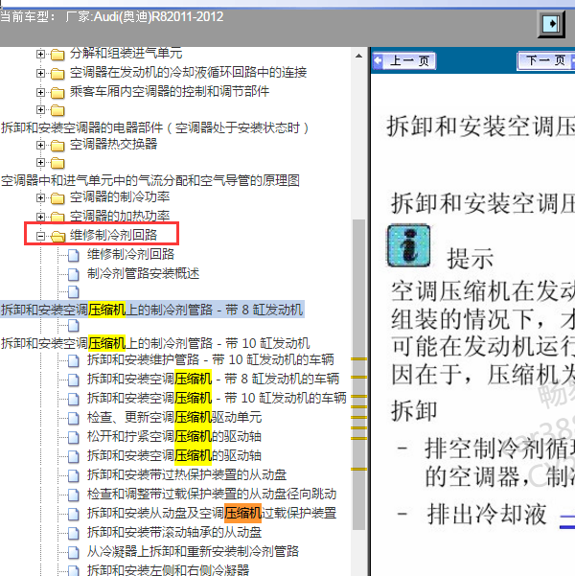Click page icon of 拆卸和安装带滚动轴承的从动盘
Viewport: 575px width, 576px height.
click(74, 533)
